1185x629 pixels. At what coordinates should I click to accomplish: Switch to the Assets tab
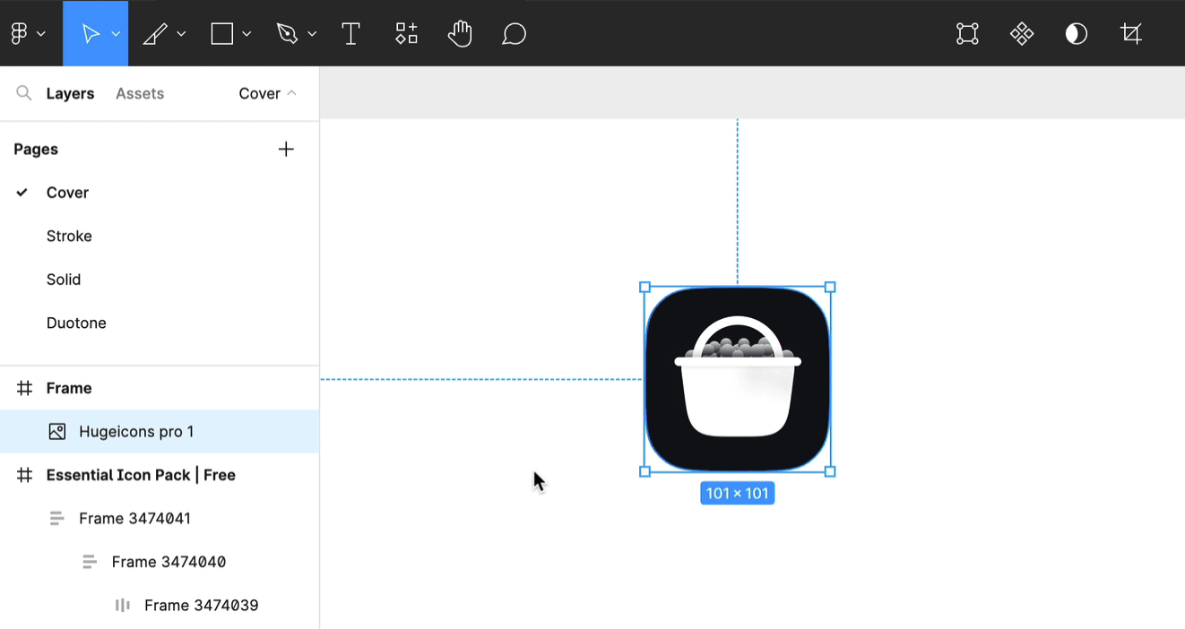140,93
